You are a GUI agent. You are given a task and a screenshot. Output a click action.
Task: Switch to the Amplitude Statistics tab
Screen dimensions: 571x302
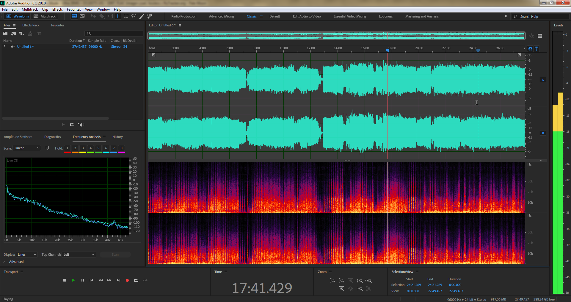coord(18,137)
